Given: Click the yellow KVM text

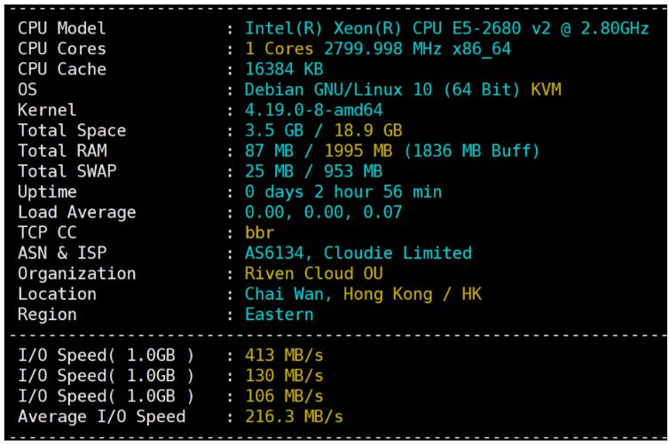Looking at the screenshot, I should pos(546,90).
